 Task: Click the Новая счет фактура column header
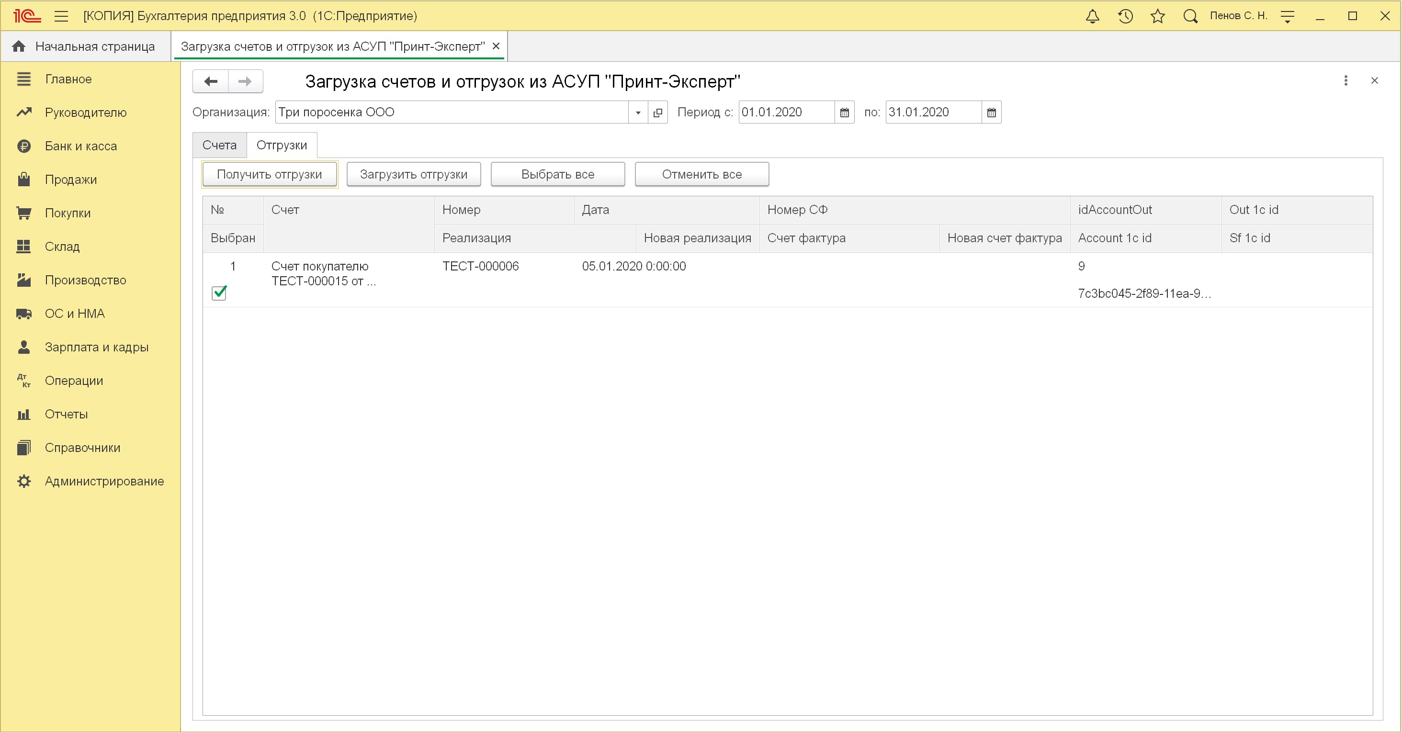tap(1005, 238)
